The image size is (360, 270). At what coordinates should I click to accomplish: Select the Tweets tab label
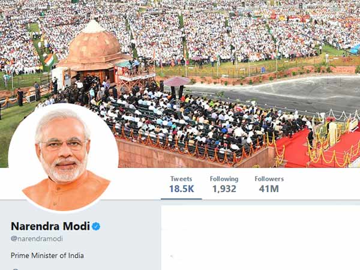(181, 179)
